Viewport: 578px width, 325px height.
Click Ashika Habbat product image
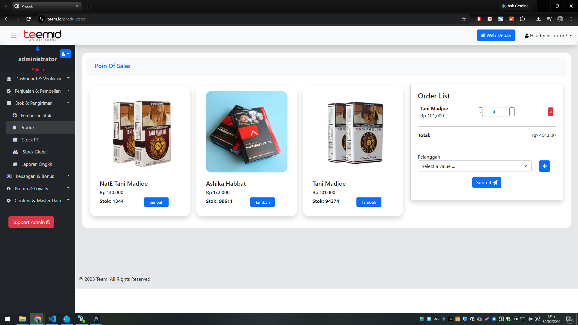247,132
